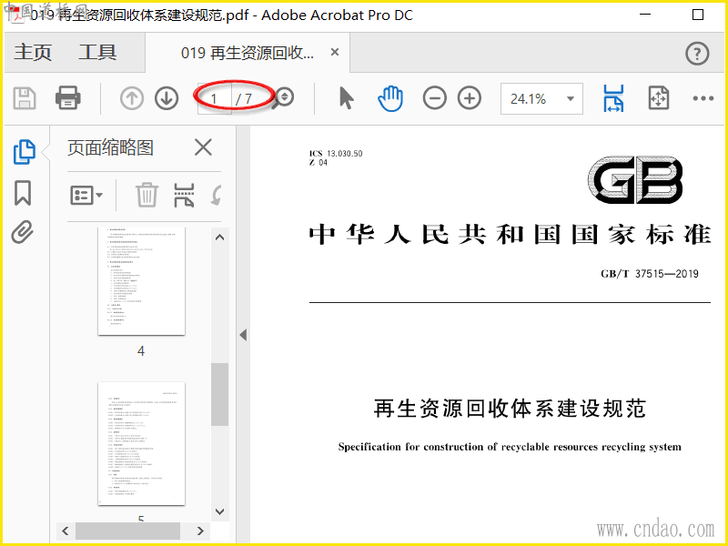The image size is (728, 546).
Task: Select the page 4 thumbnail
Action: [x=141, y=281]
